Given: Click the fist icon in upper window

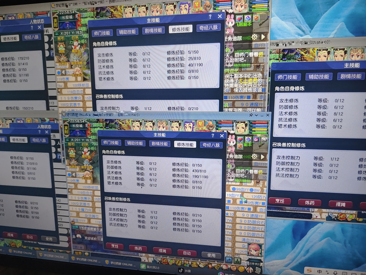Looking at the screenshot, I should [x=256, y=18].
